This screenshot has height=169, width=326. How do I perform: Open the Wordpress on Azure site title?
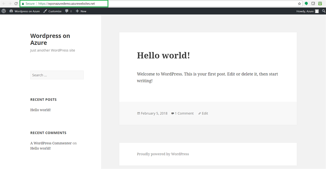point(50,39)
